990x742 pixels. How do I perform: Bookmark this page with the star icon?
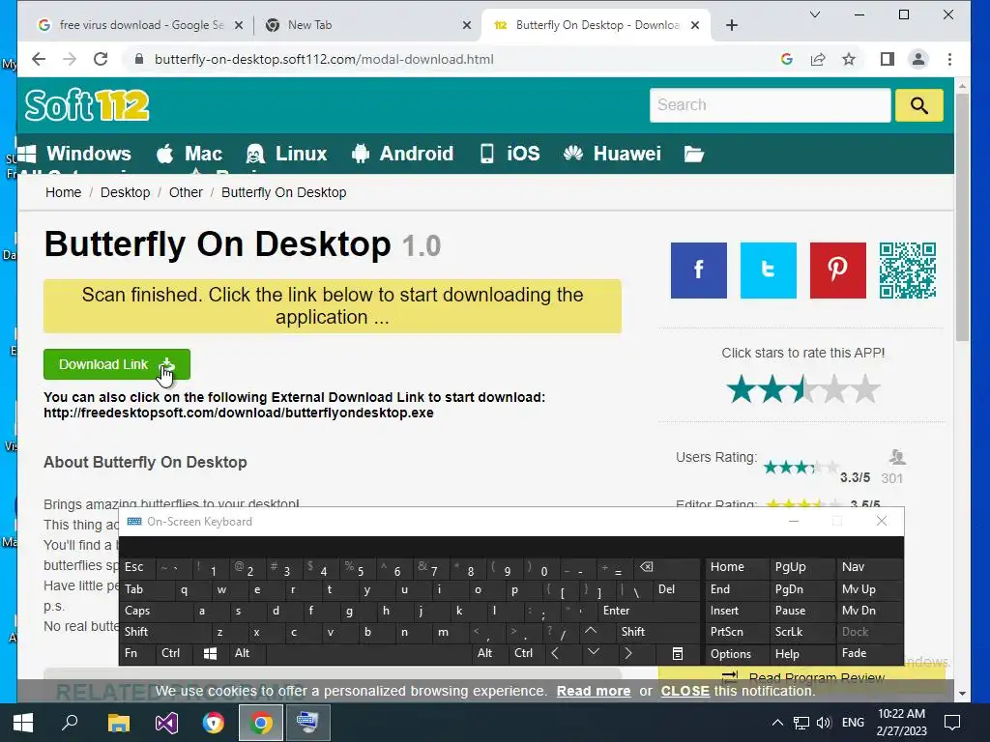[849, 59]
